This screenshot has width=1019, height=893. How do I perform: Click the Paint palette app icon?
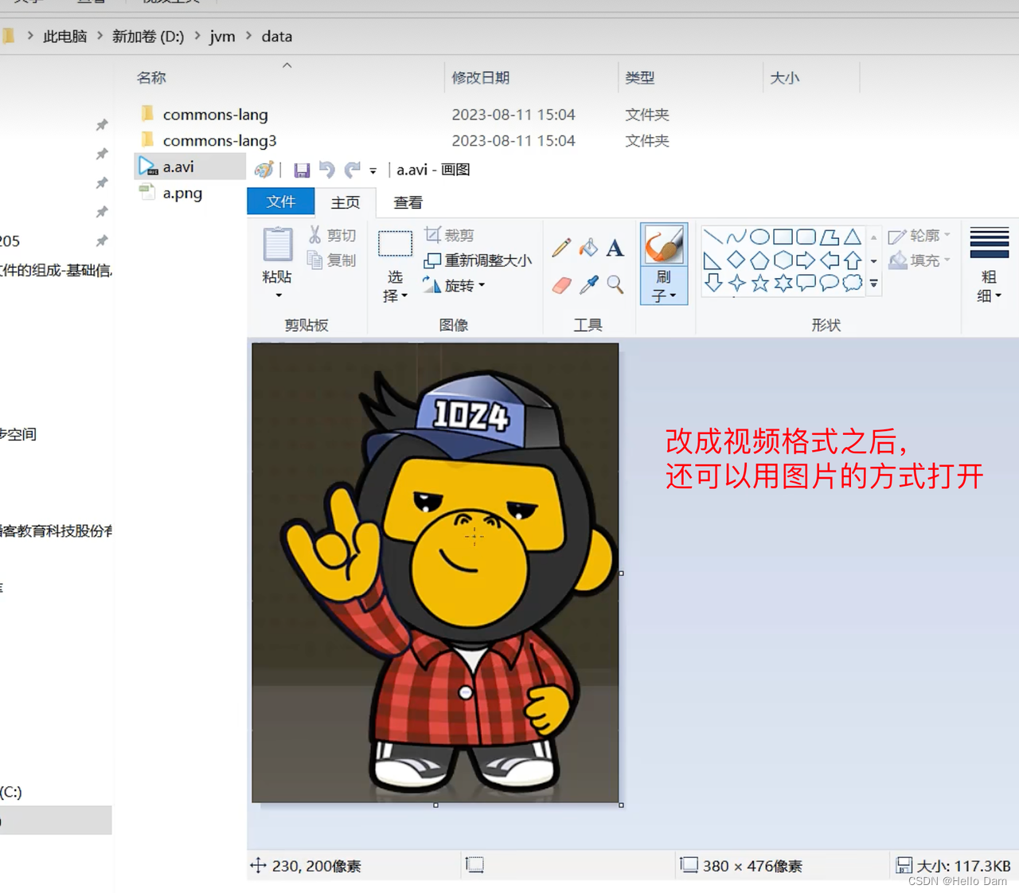(264, 170)
